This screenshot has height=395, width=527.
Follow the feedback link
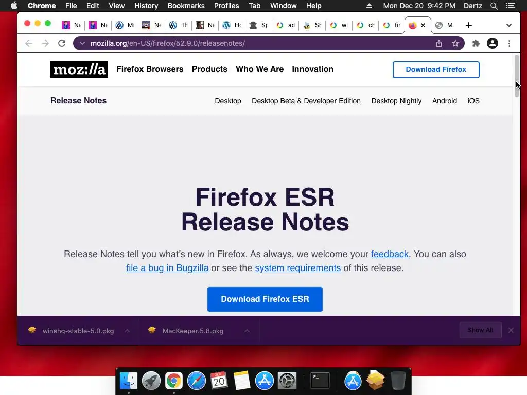390,254
